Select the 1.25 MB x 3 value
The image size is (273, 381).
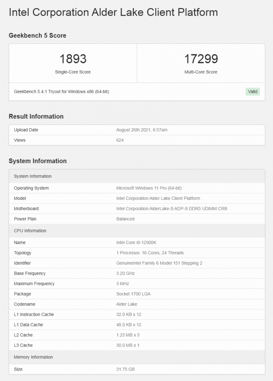128,335
